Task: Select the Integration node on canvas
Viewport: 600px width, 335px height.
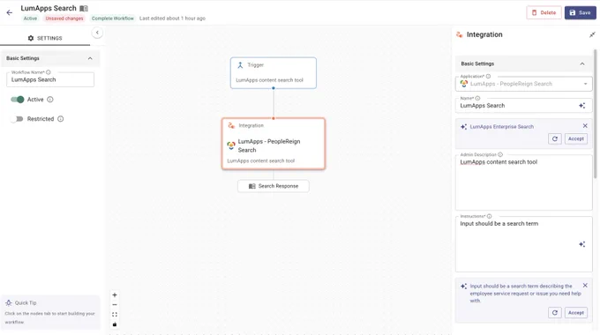Action: [274, 144]
